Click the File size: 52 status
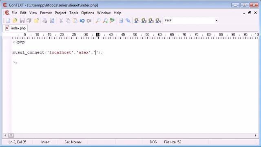 pyautogui.click(x=173, y=142)
